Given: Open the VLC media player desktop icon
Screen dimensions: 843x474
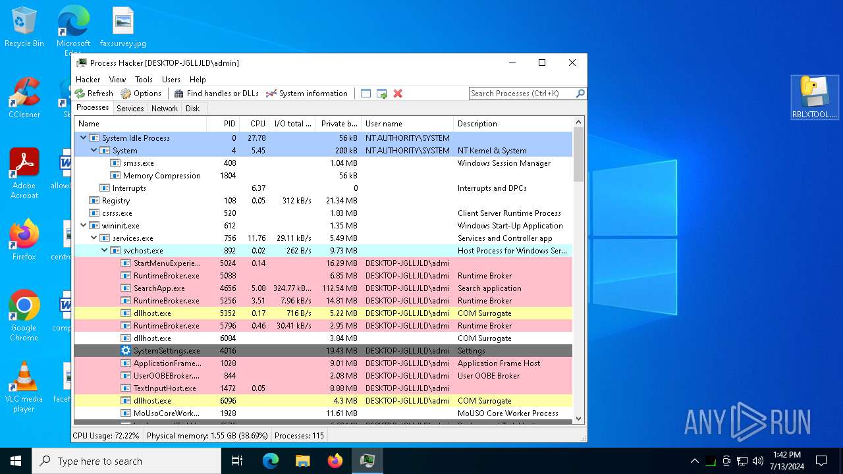Looking at the screenshot, I should (x=24, y=387).
